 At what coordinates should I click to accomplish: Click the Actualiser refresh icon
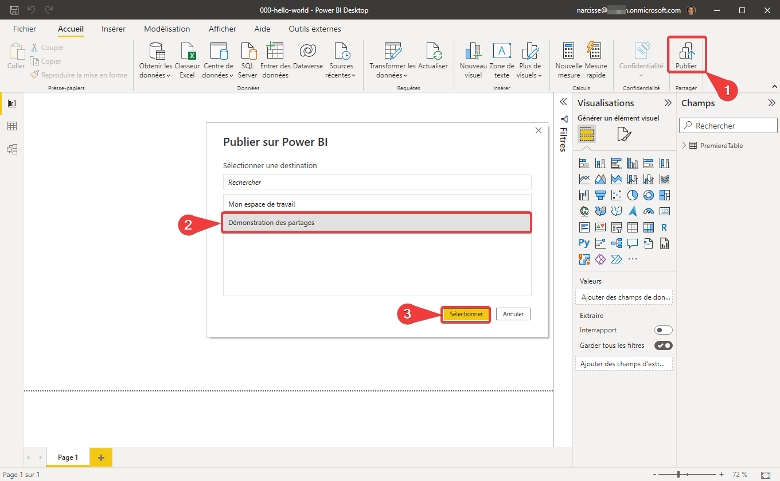(433, 52)
